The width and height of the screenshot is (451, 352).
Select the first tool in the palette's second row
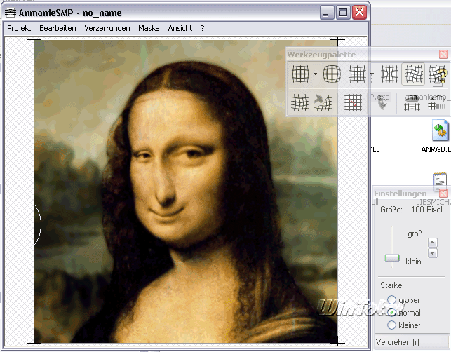(x=300, y=103)
